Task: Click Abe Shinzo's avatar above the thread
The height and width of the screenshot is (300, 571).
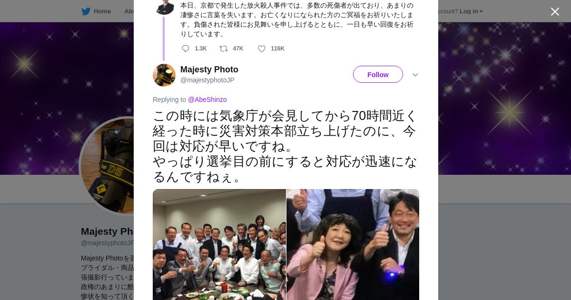Action: click(x=165, y=6)
